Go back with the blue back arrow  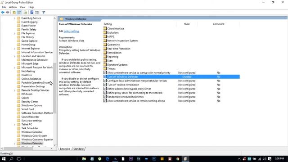[x=3, y=12]
